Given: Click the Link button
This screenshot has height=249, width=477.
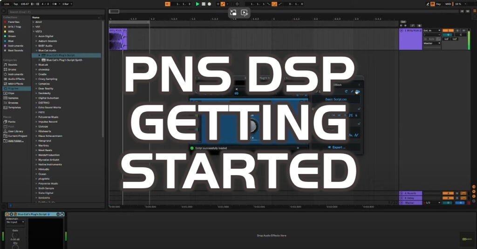Looking at the screenshot, I should tap(7, 4).
